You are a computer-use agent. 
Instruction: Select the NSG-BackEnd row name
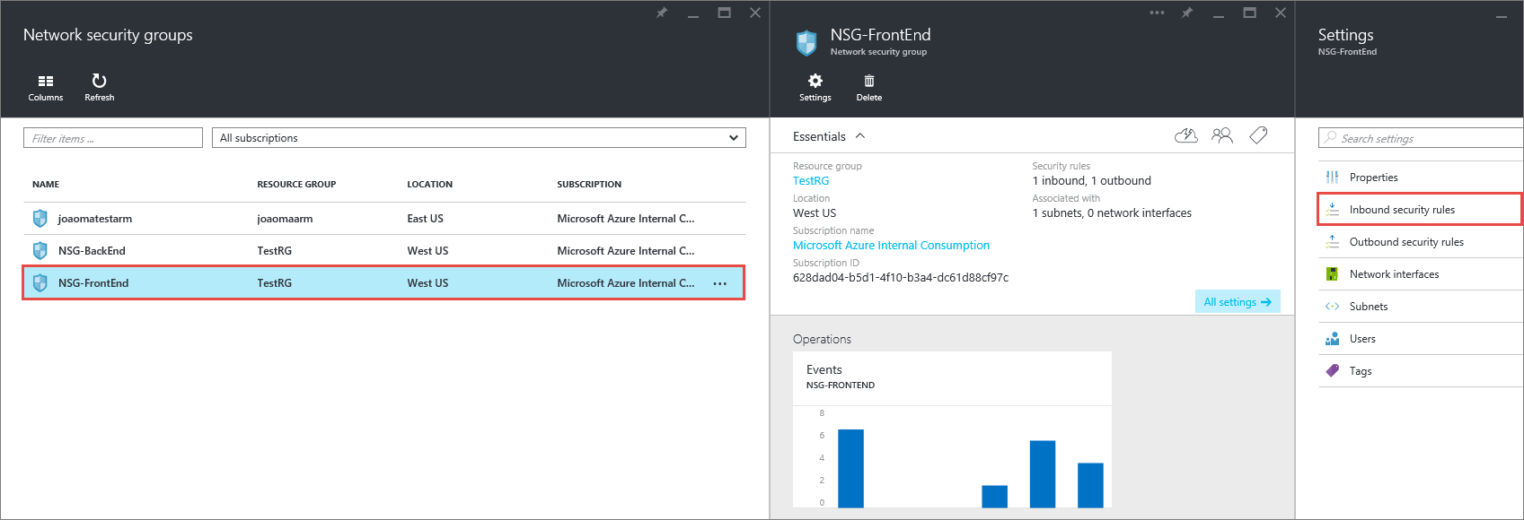pos(92,250)
